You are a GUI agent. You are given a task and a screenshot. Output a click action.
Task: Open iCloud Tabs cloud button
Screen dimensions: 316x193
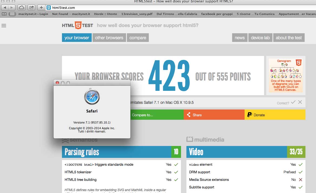(x=21, y=8)
